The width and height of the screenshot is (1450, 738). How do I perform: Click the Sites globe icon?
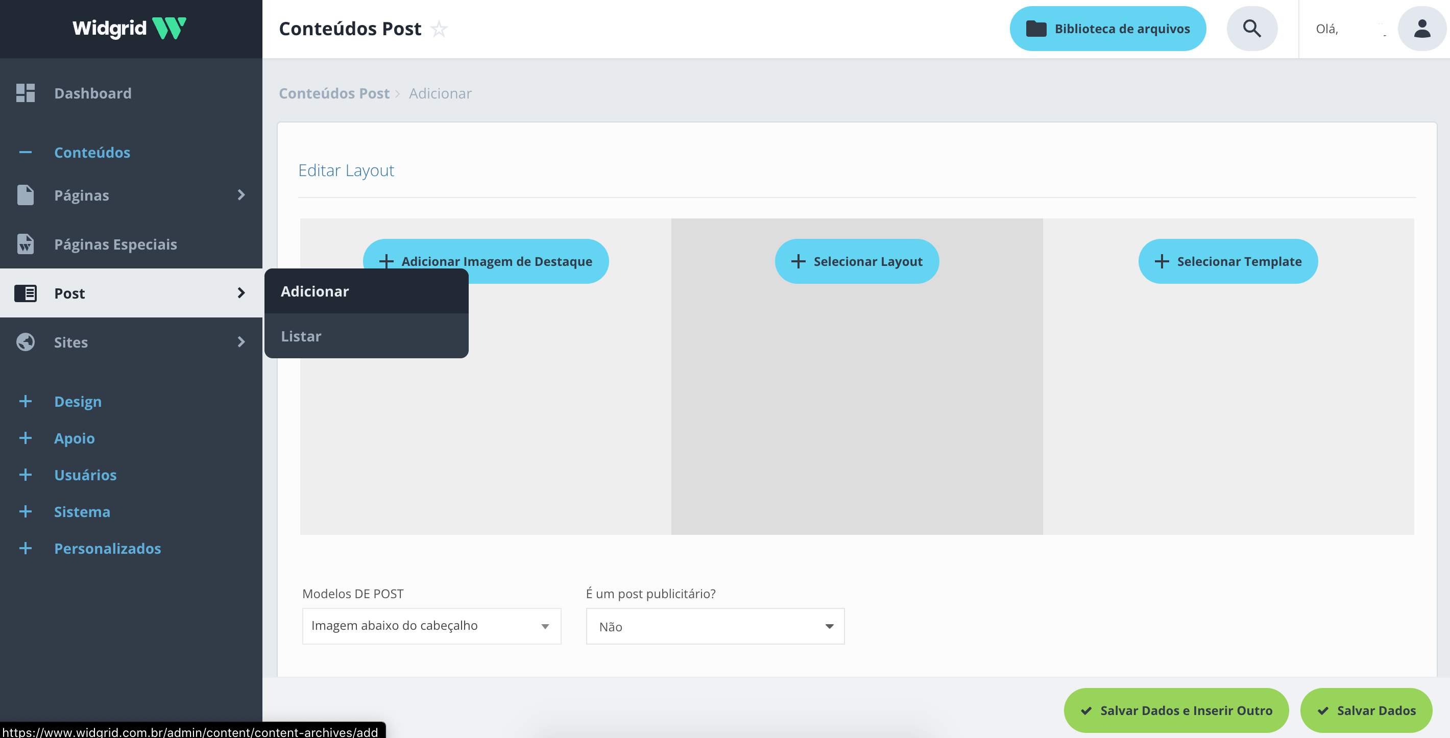click(26, 342)
